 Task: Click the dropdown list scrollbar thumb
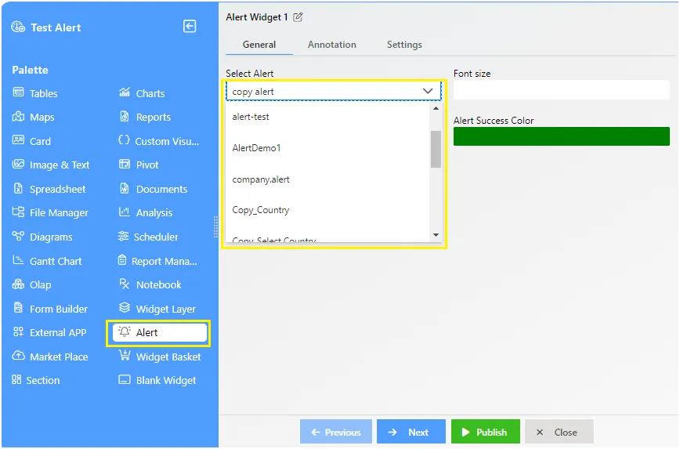436,149
